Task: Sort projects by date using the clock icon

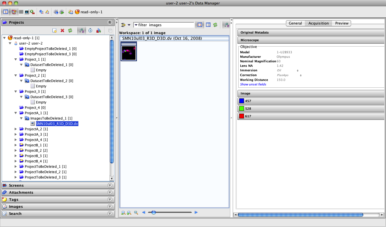Action: pyautogui.click(x=90, y=30)
